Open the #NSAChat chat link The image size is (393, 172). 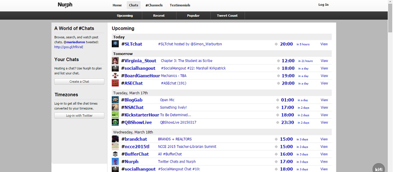[x=132, y=107]
